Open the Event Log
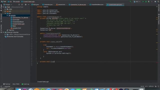The height and width of the screenshot is (90, 160). click(25, 84)
